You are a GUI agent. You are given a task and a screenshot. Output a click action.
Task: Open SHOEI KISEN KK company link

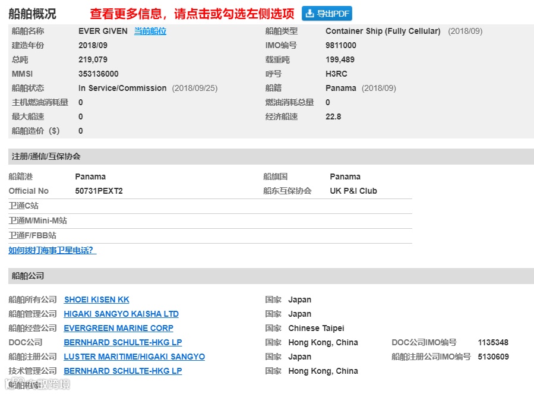tap(97, 300)
